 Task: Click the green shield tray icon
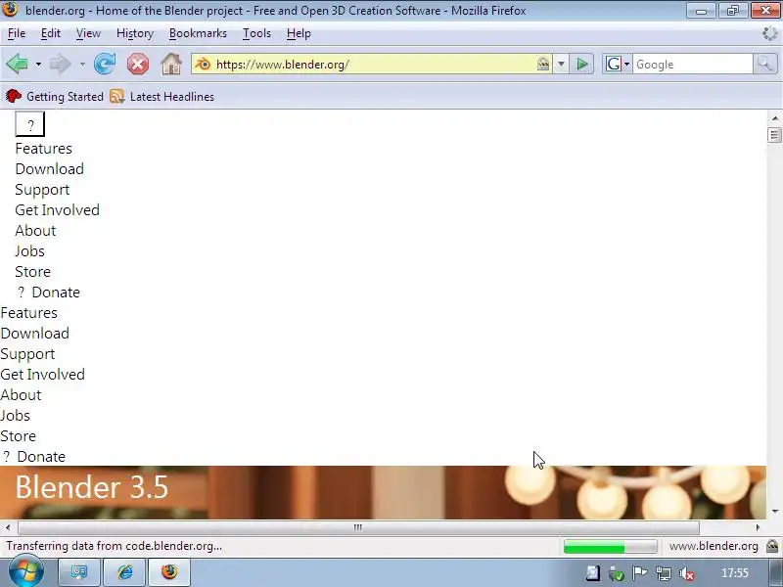617,574
